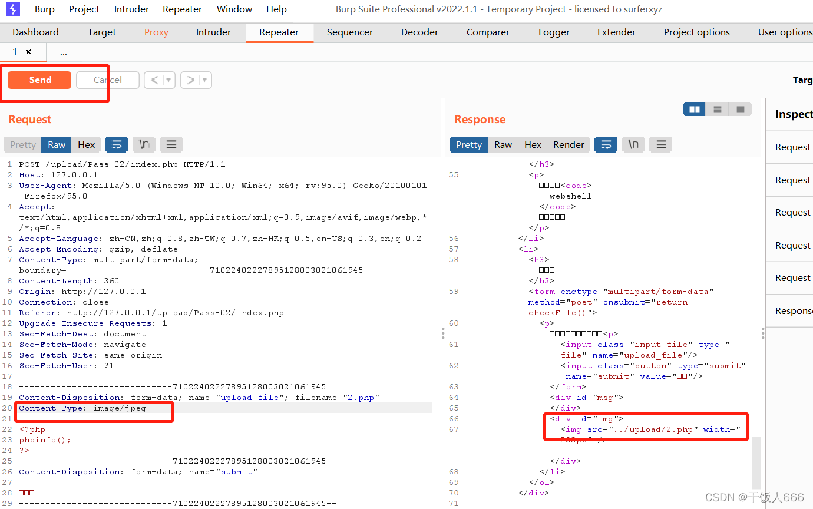Image resolution: width=813 pixels, height=509 pixels.
Task: Click 'webshell' text in response
Action: point(570,196)
